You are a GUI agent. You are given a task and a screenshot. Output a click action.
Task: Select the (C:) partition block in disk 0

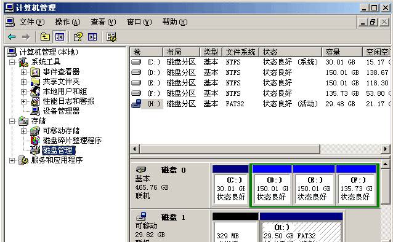[230, 185]
